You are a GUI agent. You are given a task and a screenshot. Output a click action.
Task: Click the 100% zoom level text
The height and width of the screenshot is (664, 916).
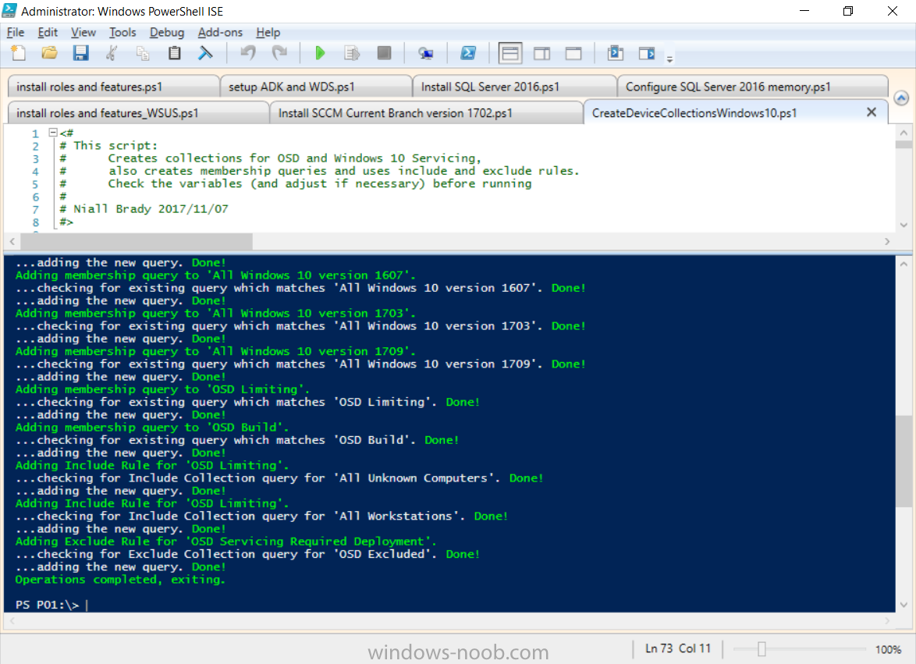(x=888, y=649)
